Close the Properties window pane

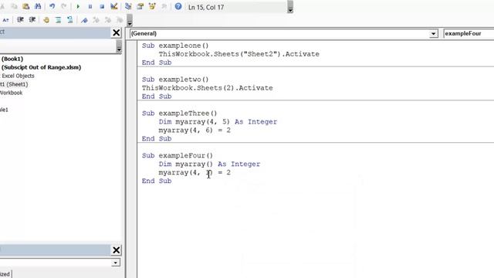[x=117, y=250]
